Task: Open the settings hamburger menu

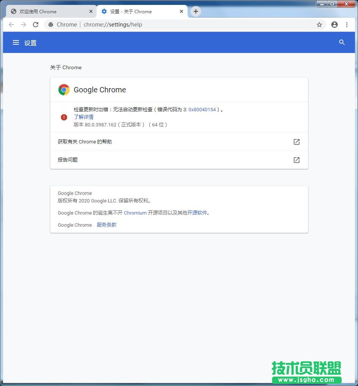Action: click(x=16, y=42)
